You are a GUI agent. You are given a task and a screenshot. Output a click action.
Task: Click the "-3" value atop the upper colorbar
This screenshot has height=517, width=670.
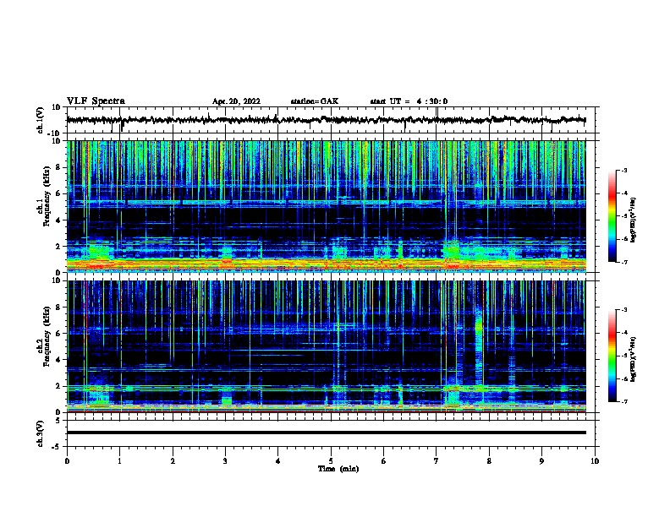click(x=623, y=171)
